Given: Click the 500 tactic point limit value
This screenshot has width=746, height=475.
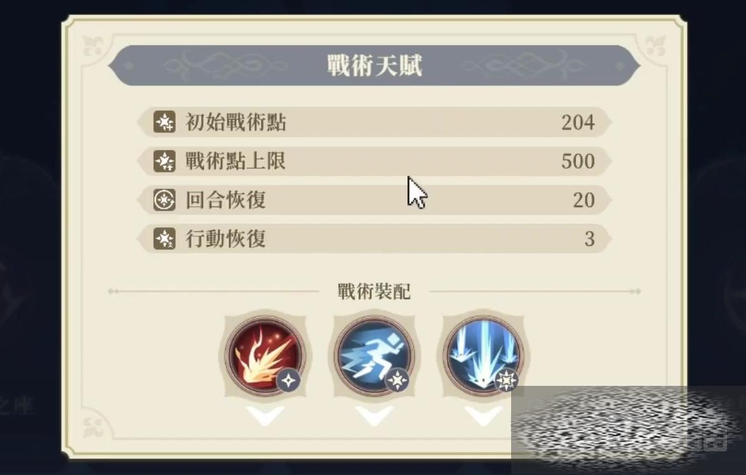Looking at the screenshot, I should click(578, 161).
